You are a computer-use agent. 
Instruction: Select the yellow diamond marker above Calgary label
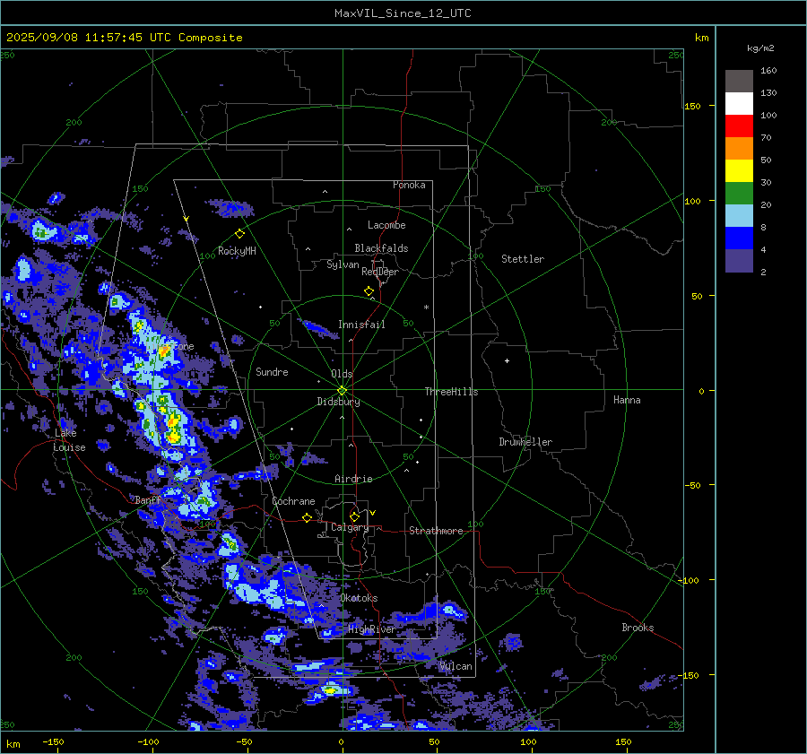point(354,516)
